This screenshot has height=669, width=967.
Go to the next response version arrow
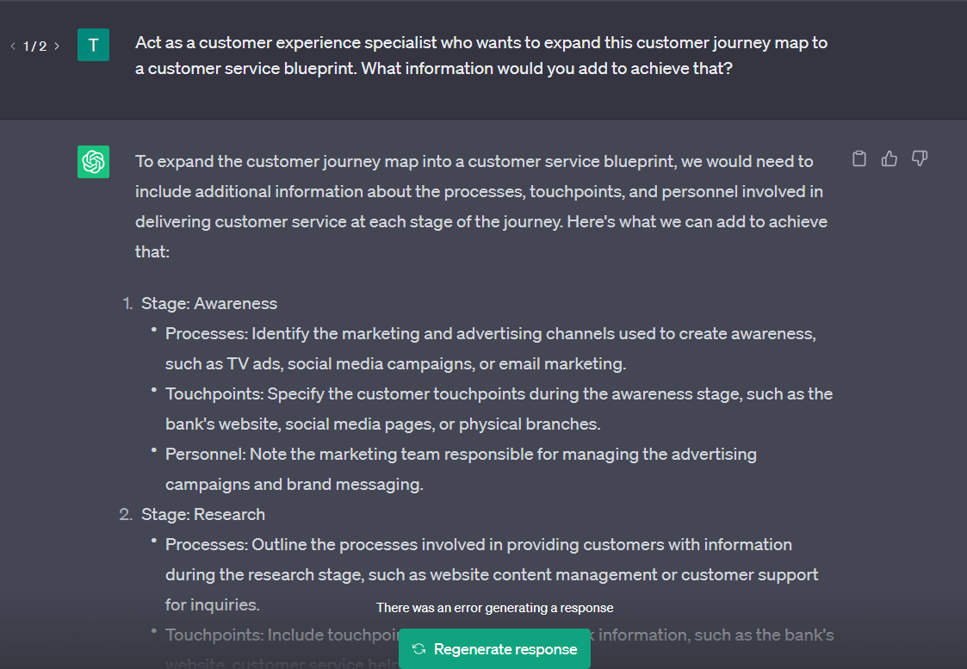[x=57, y=46]
